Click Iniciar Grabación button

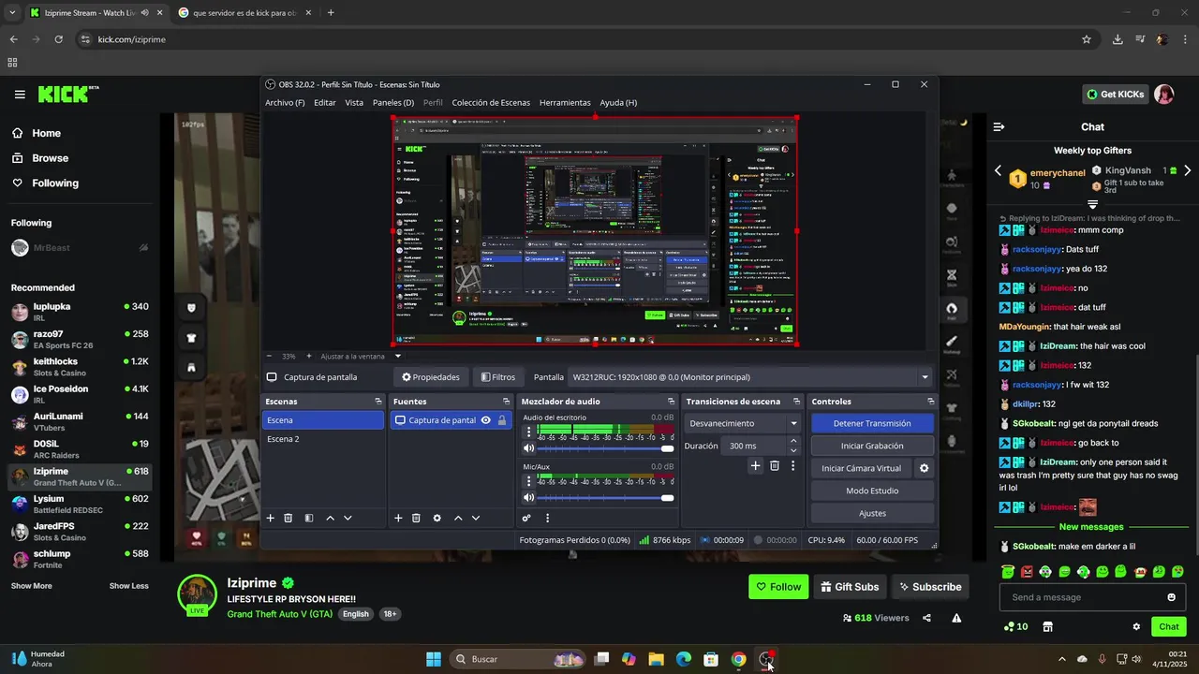[872, 446]
